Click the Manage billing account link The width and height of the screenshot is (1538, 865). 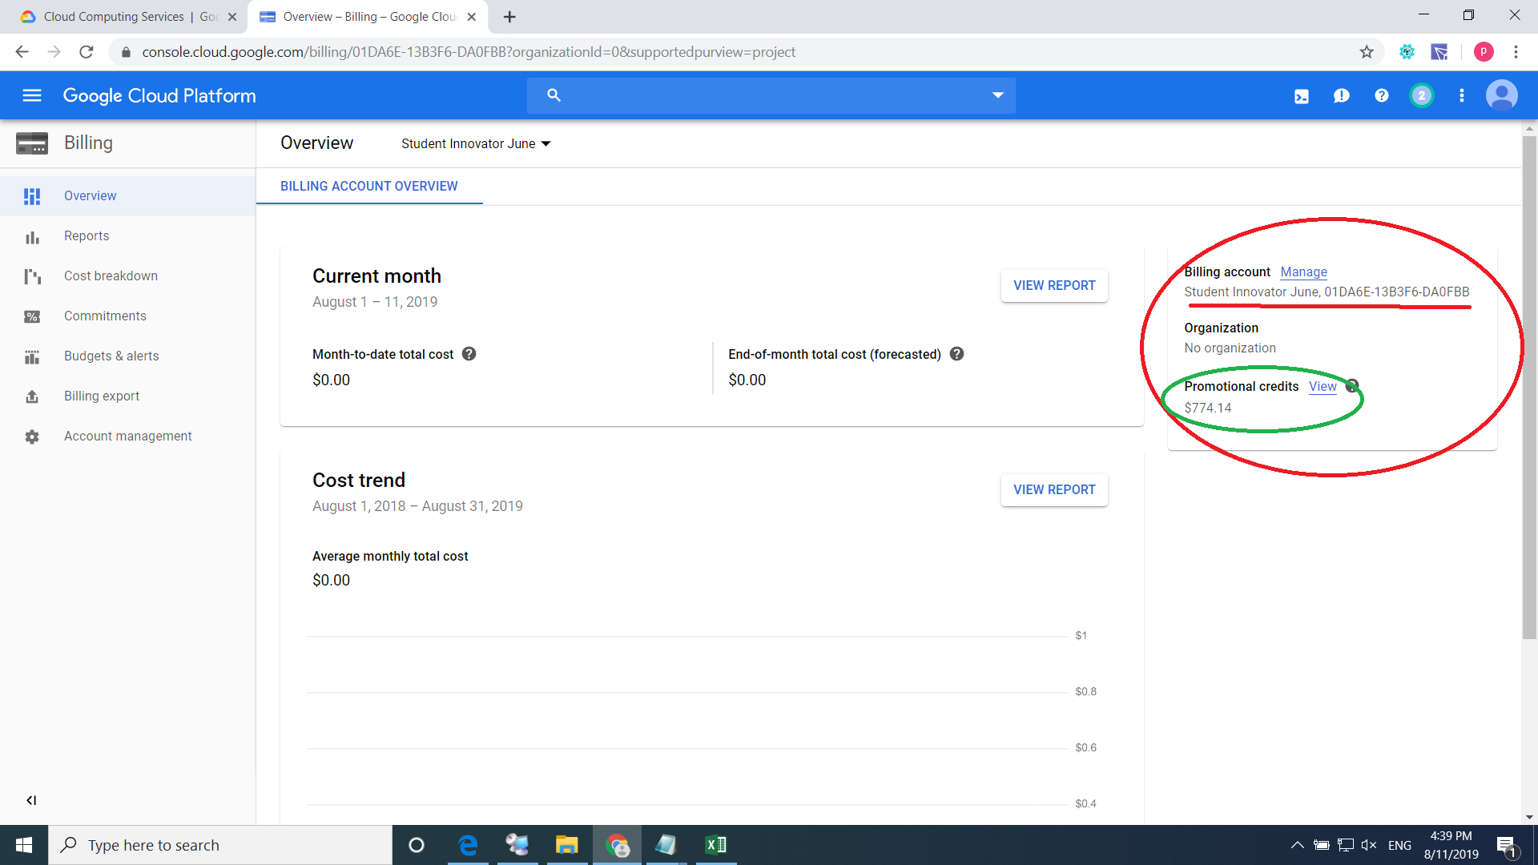click(x=1303, y=272)
